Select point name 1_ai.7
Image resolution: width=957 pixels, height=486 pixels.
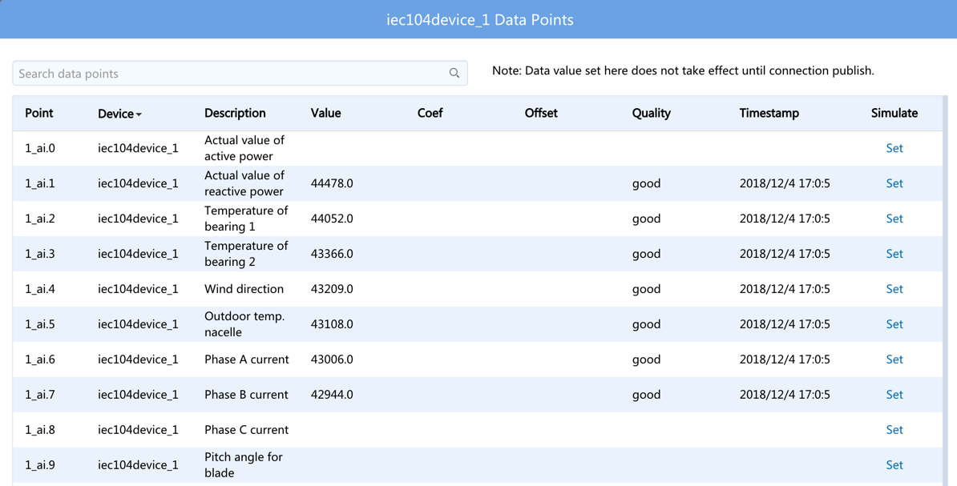pos(39,395)
